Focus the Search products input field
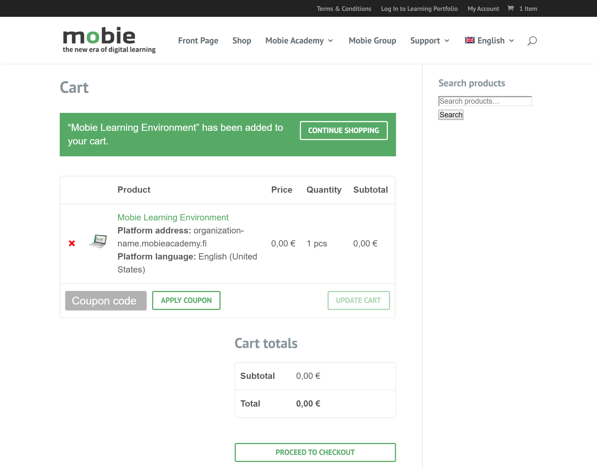 [x=485, y=101]
